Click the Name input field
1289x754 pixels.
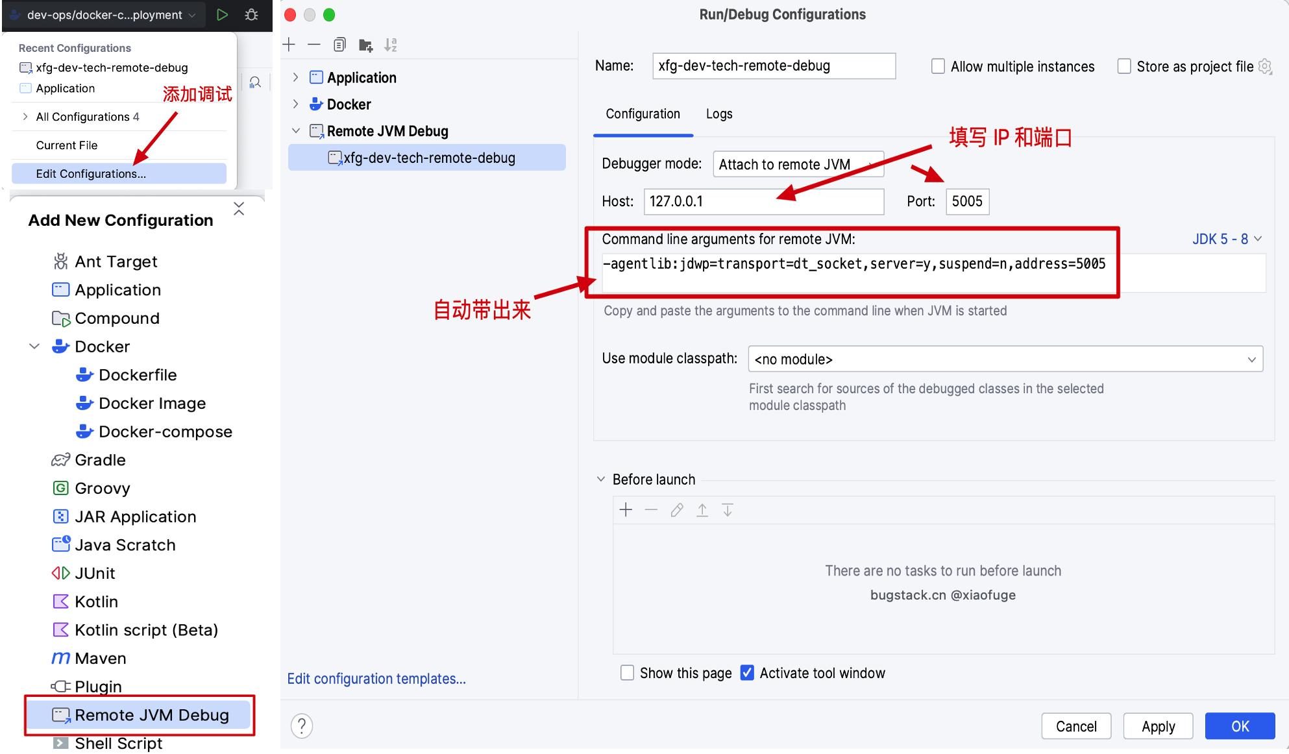[x=774, y=66]
